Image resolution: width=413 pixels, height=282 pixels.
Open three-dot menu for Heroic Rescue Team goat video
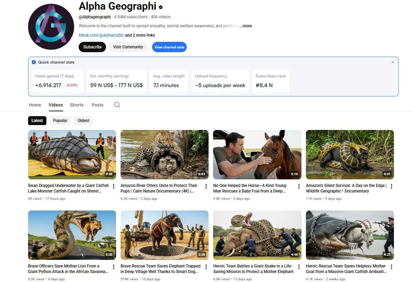click(x=392, y=267)
